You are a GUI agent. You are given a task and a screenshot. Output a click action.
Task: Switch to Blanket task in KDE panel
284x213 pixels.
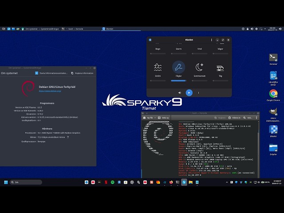(121, 29)
